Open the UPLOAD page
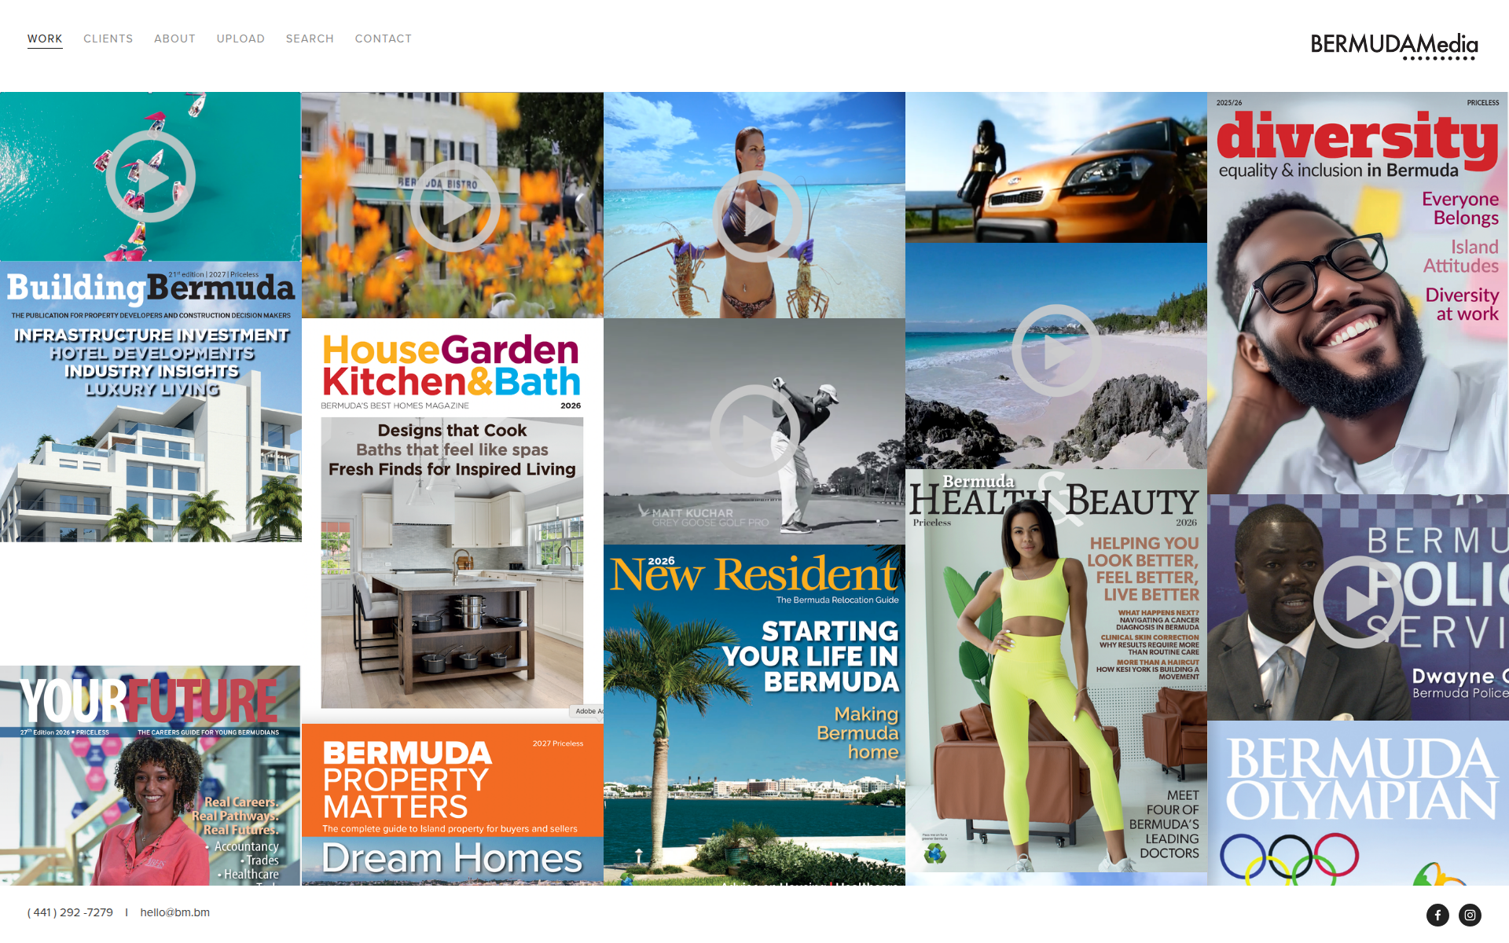Image resolution: width=1509 pixels, height=943 pixels. click(240, 39)
